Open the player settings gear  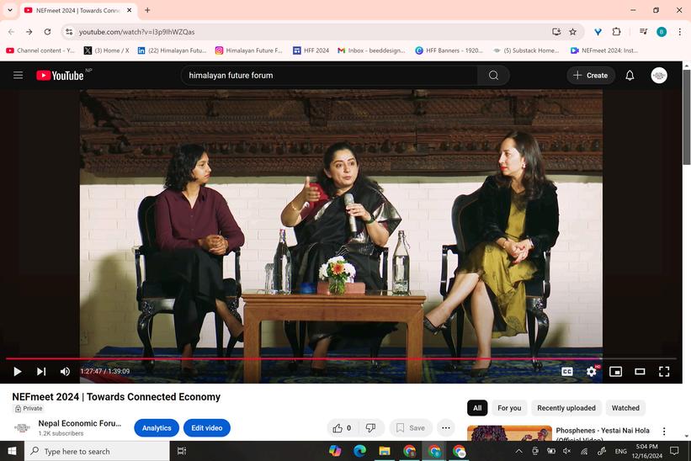[592, 371]
